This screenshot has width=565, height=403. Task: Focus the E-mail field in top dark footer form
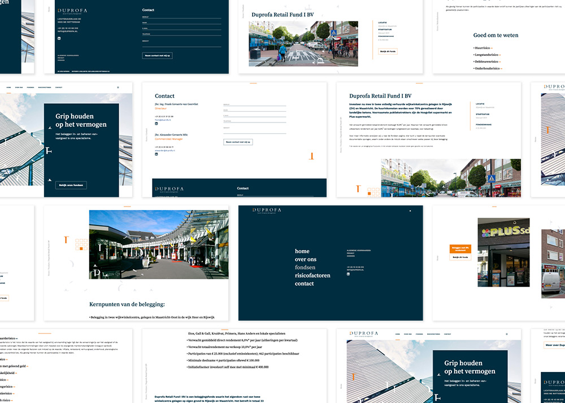click(x=181, y=28)
